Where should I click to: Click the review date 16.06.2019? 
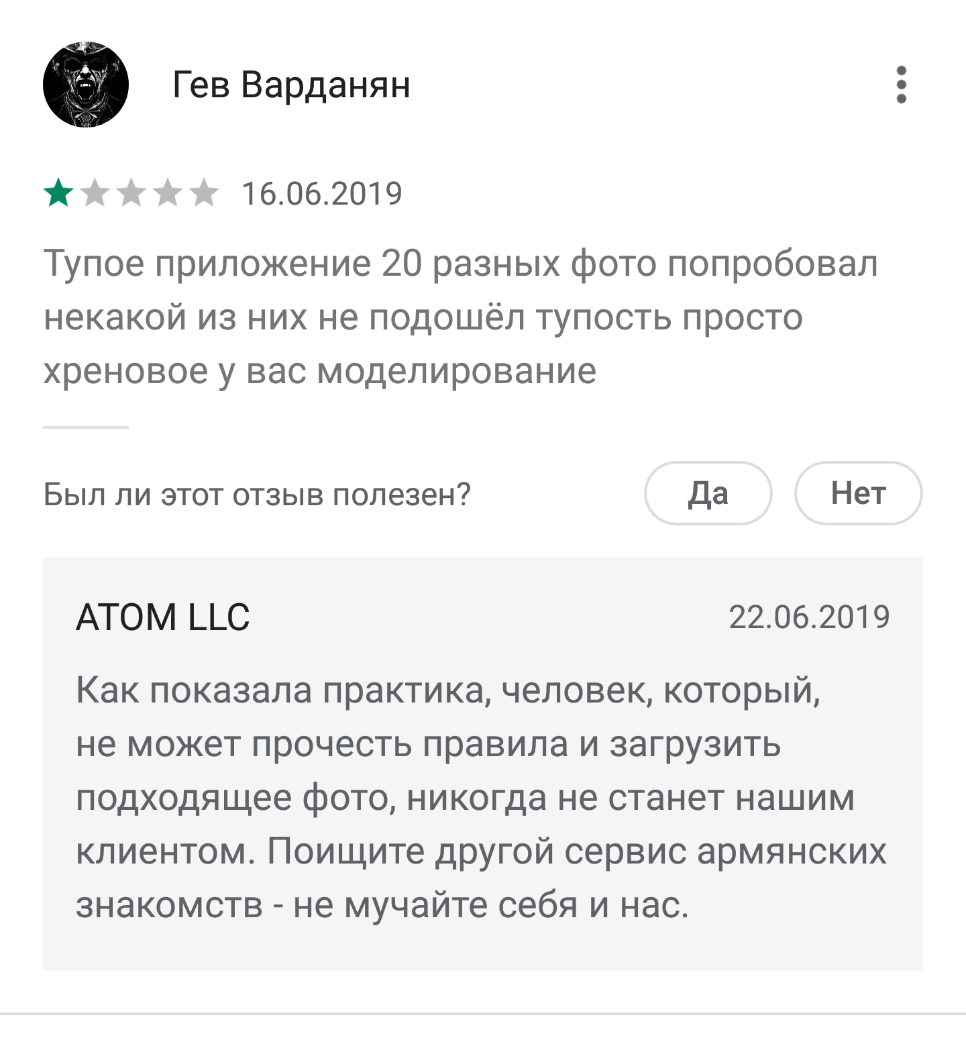(322, 194)
